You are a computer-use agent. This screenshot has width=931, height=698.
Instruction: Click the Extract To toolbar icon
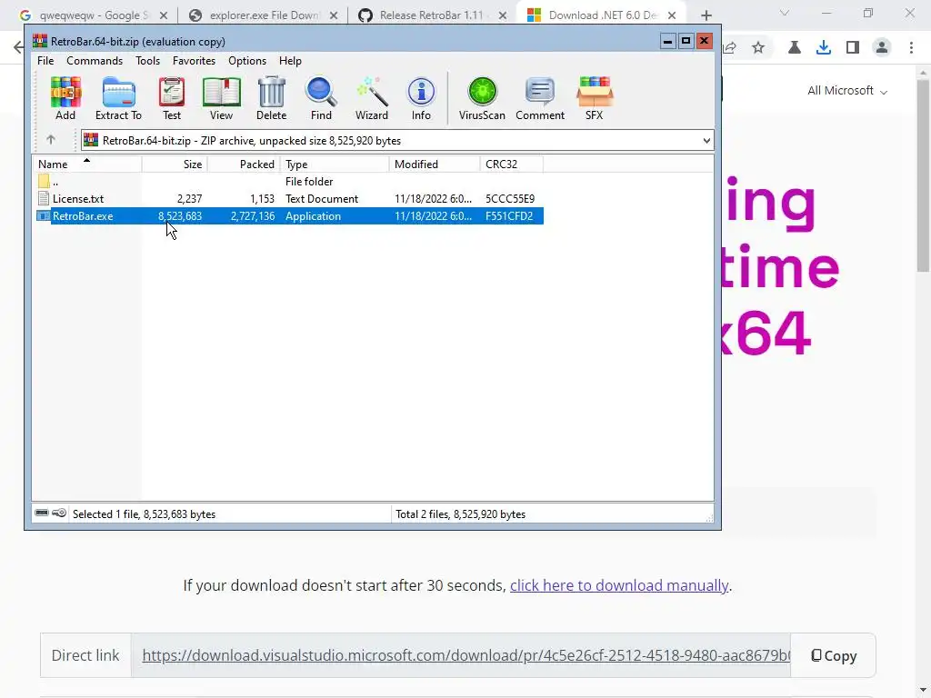pos(119,98)
